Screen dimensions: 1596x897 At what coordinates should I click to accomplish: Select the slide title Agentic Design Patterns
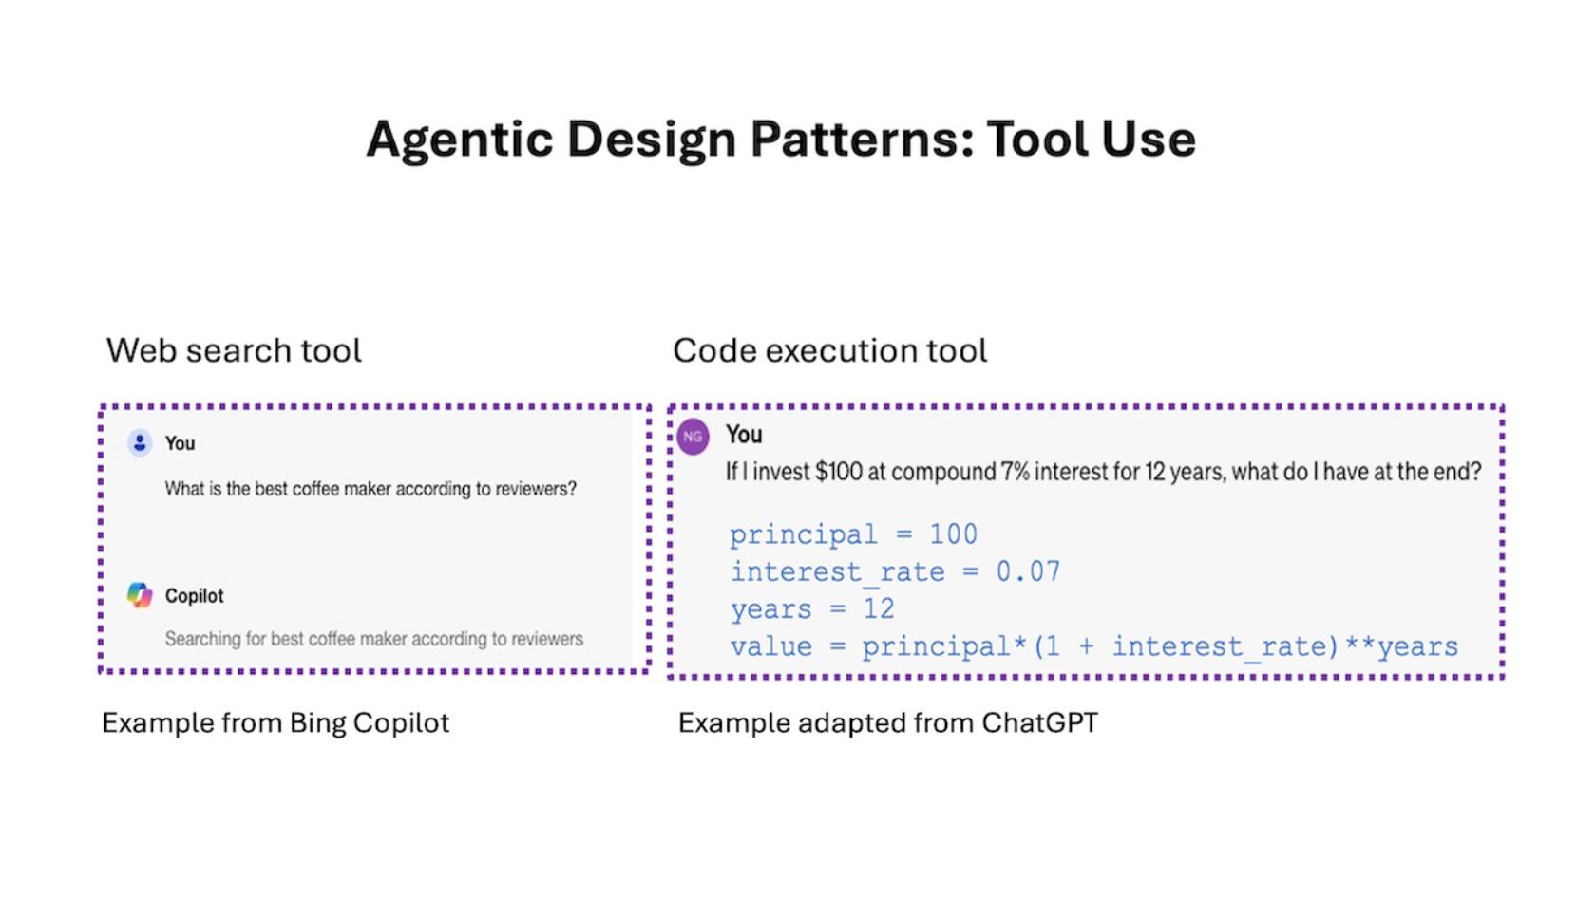[780, 140]
